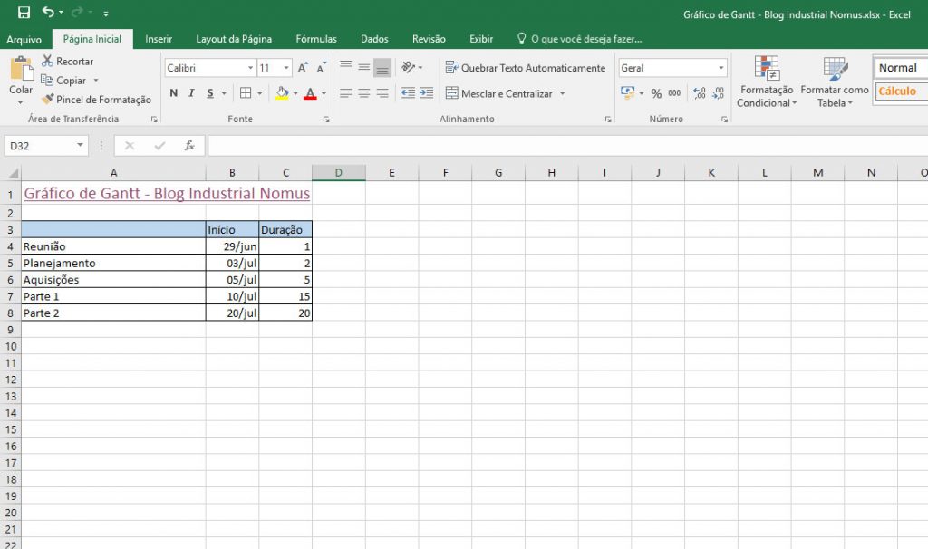Click Decrease Decimal icon
928x549 pixels.
[x=718, y=93]
